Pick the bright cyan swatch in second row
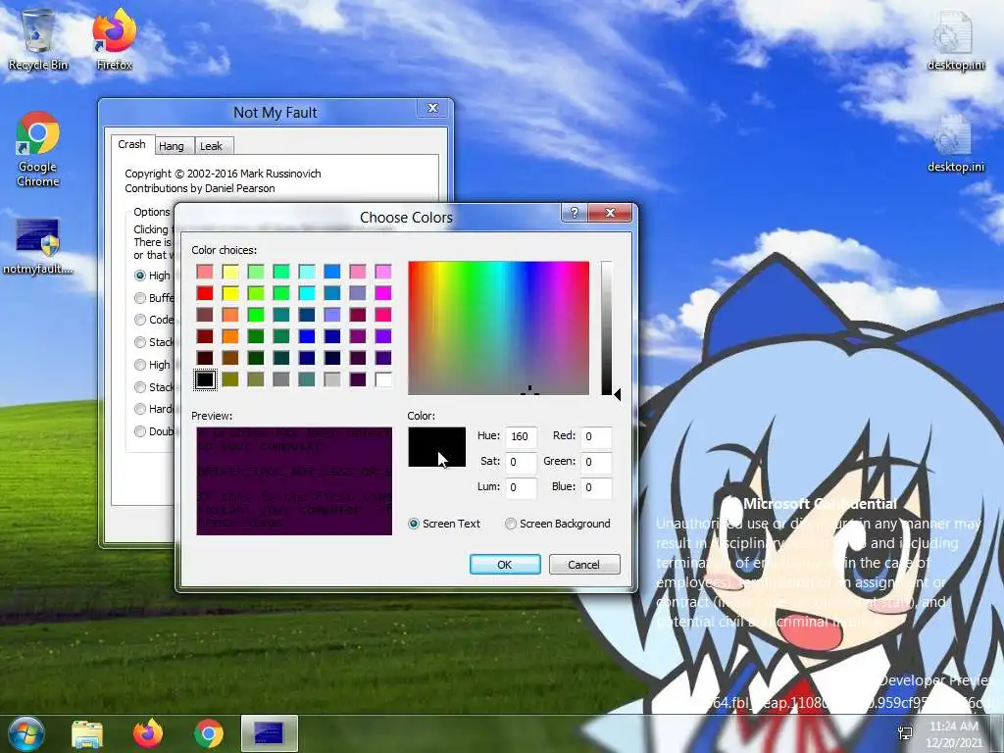Viewport: 1004px width, 753px height. [307, 293]
